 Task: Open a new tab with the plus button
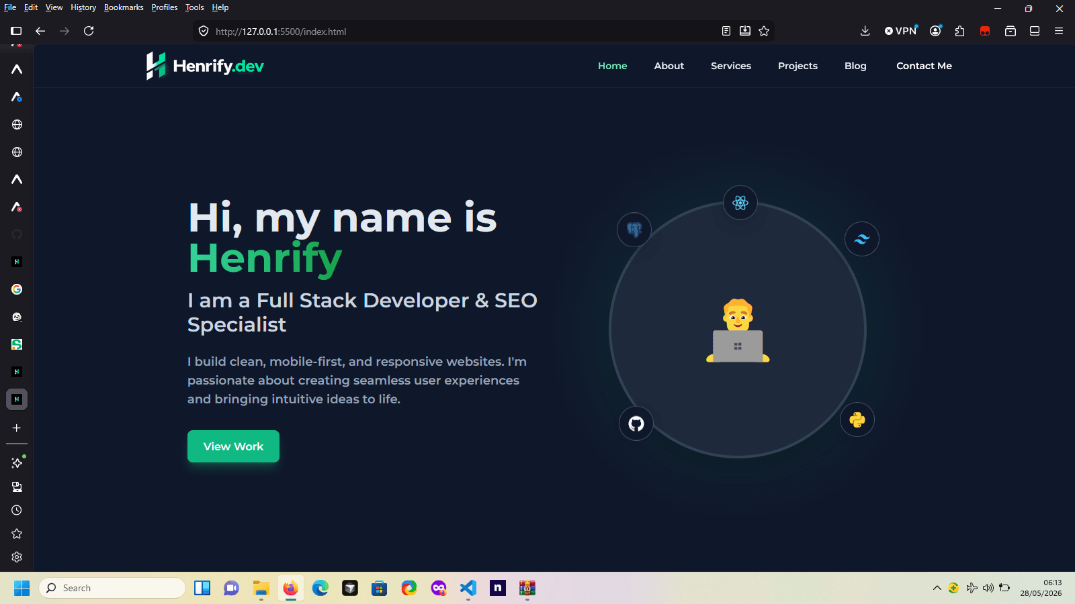[17, 428]
